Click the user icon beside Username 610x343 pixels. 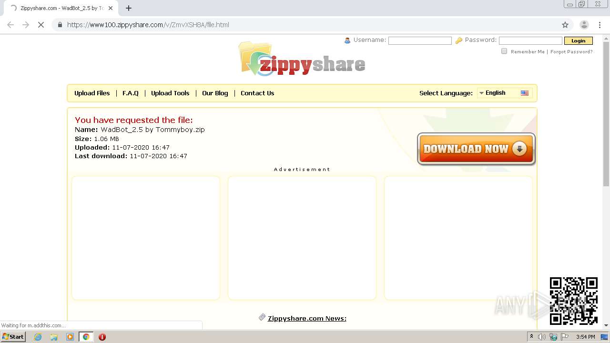point(347,40)
